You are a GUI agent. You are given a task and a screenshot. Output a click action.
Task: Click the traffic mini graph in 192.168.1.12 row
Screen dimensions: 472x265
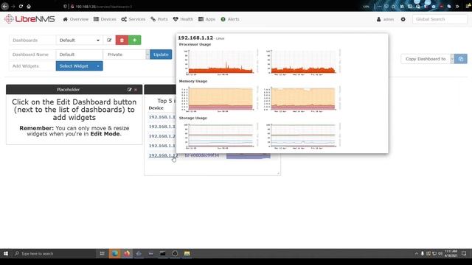click(x=249, y=155)
